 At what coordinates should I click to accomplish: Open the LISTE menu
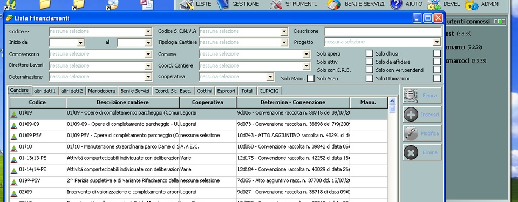pyautogui.click(x=203, y=4)
